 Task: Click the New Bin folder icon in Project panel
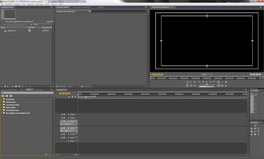[x=16, y=86]
